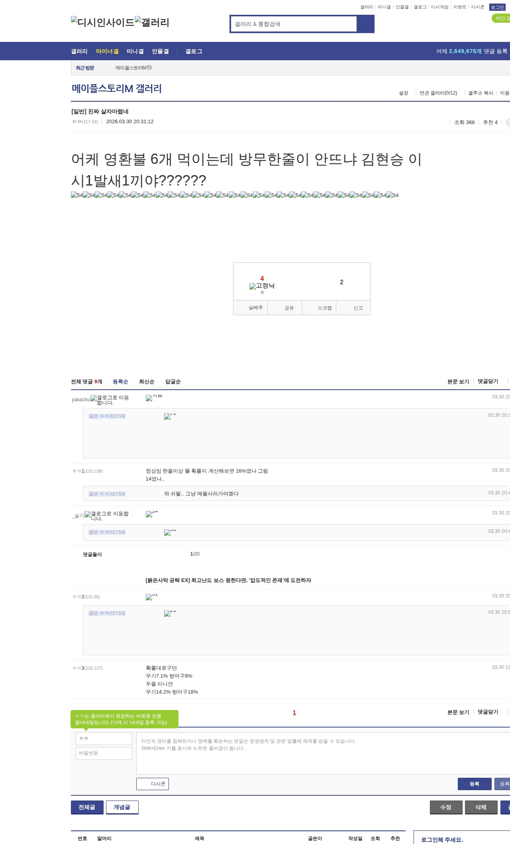Image resolution: width=510 pixels, height=844 pixels.
Task: Click the 메이플스토리M 갤러리 title
Action: click(x=117, y=89)
